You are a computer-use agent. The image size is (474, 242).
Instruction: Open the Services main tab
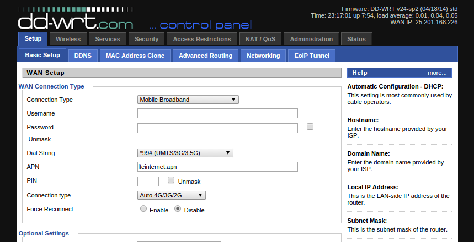coord(108,39)
